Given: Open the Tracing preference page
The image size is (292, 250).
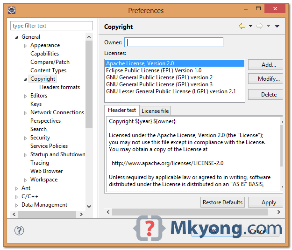Looking at the screenshot, I should point(40,163).
